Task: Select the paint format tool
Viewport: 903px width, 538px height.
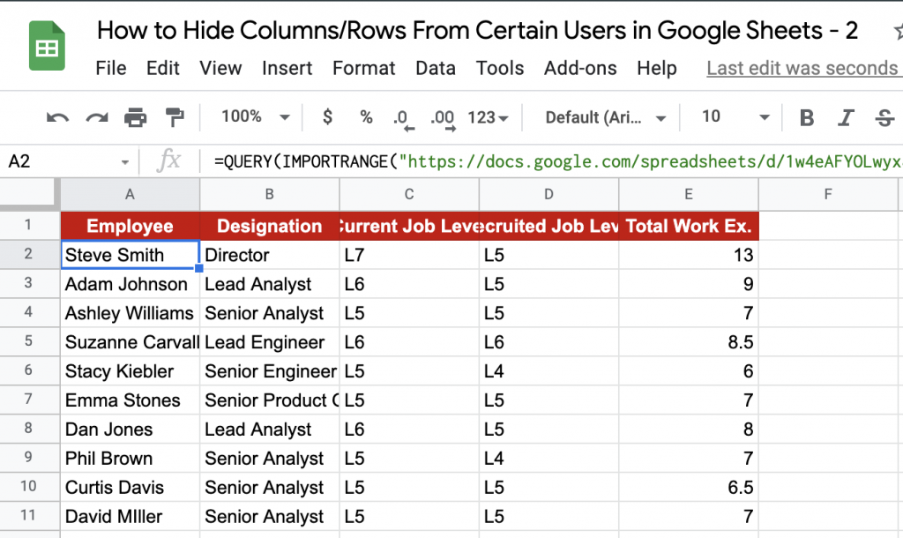Action: 175,117
